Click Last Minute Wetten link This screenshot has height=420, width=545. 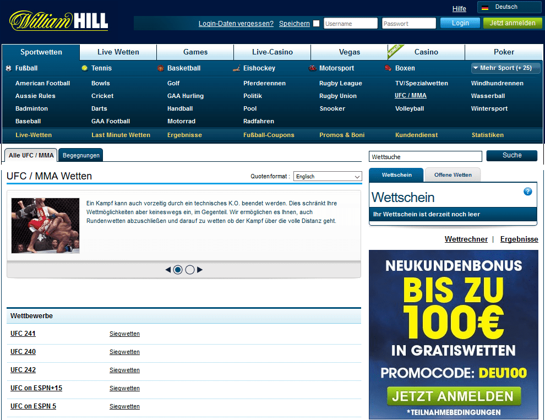[121, 135]
